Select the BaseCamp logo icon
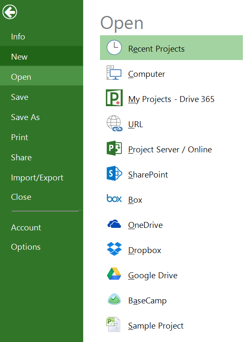Screen dimensions: 250x342 pyautogui.click(x=114, y=299)
